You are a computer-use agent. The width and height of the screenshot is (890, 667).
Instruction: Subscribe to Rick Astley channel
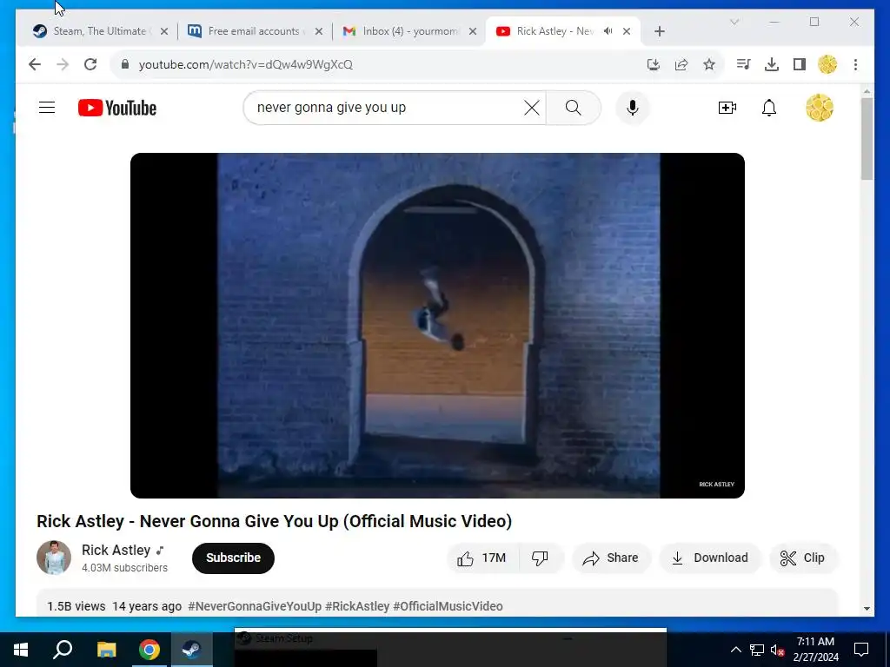point(233,558)
